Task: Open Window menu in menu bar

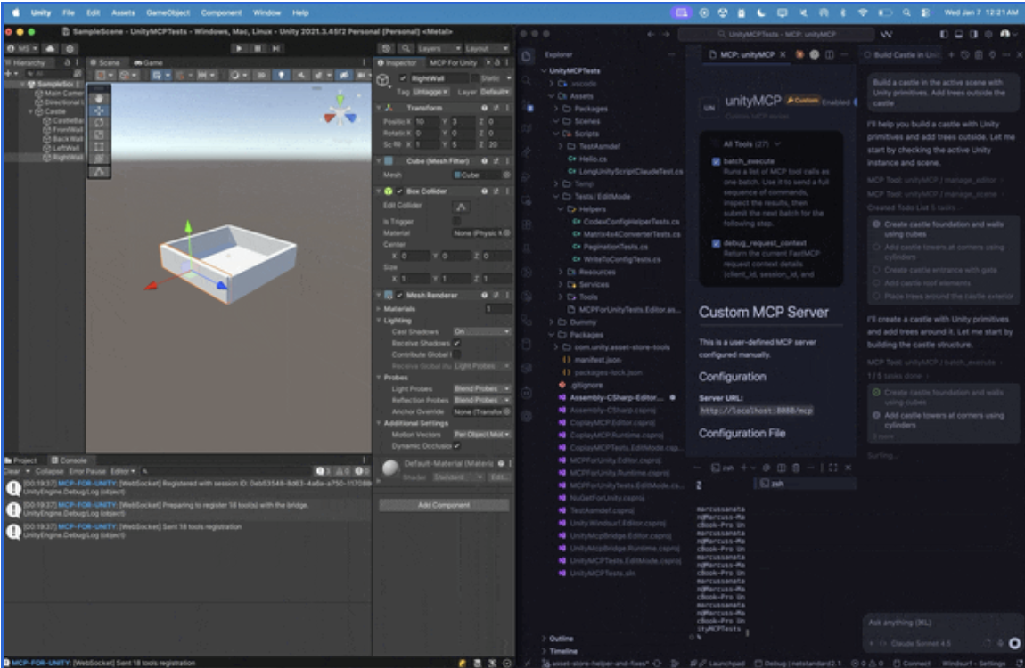Action: pos(266,12)
